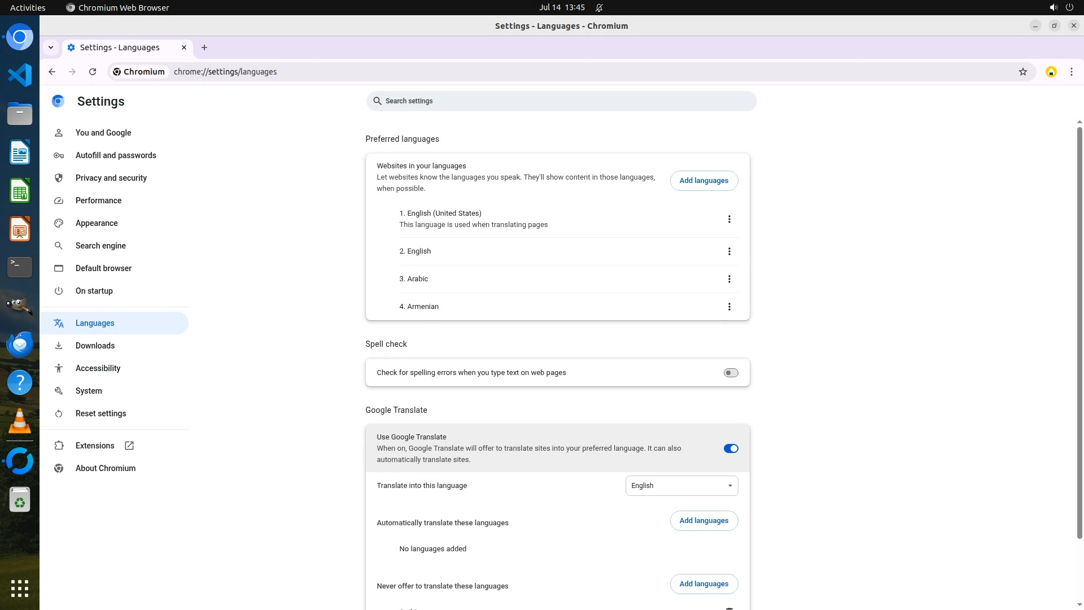1084x610 pixels.
Task: Open the Chromium three-dot main menu
Action: (1071, 72)
